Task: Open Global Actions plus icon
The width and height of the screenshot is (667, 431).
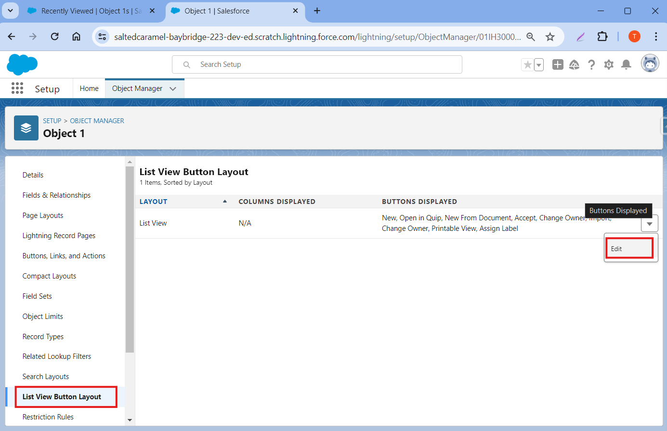Action: coord(558,64)
